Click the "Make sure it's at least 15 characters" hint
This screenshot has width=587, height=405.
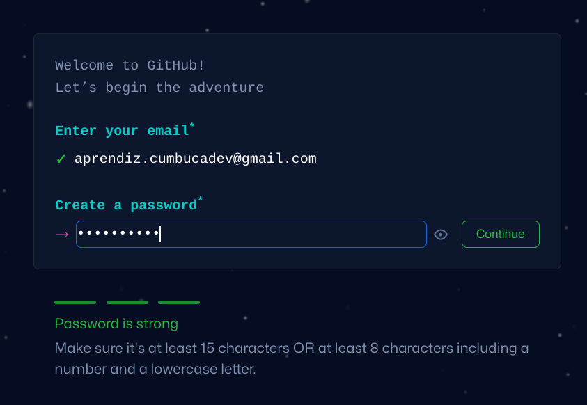click(291, 347)
